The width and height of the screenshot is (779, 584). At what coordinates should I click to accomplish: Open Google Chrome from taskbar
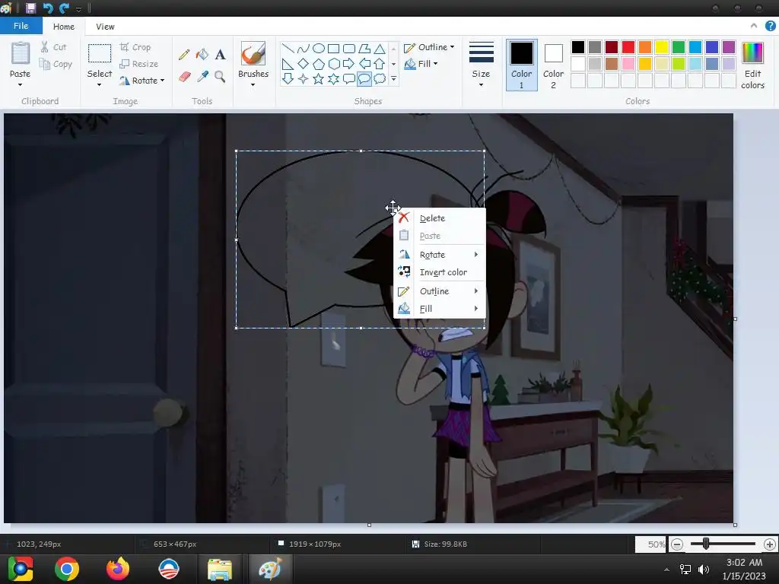click(67, 569)
